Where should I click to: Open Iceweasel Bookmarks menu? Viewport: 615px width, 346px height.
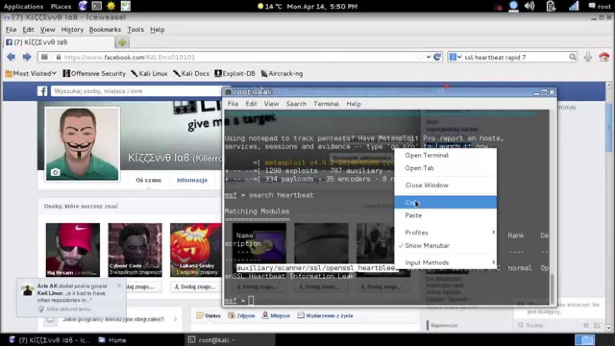click(x=105, y=29)
